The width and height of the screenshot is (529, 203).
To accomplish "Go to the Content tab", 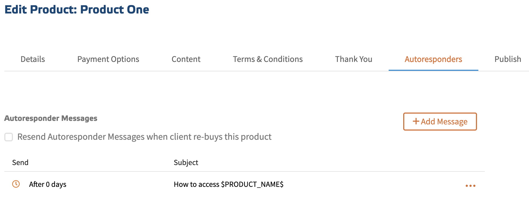I will [x=186, y=59].
